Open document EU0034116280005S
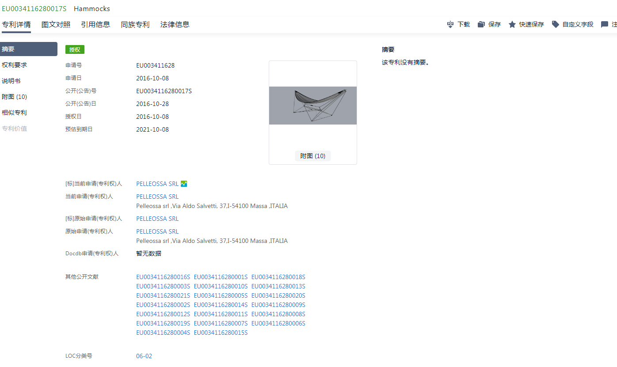This screenshot has height=367, width=617. click(x=221, y=295)
